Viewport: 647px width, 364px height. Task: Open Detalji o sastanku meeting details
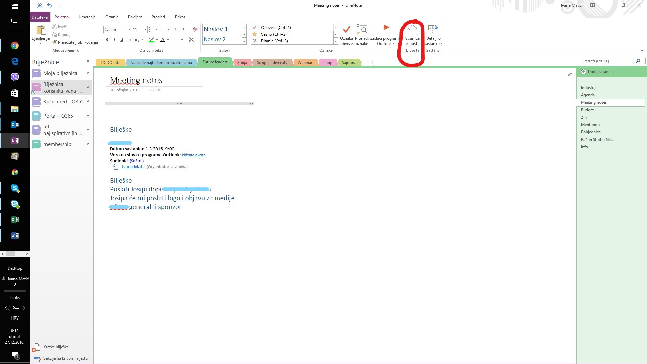pyautogui.click(x=433, y=35)
